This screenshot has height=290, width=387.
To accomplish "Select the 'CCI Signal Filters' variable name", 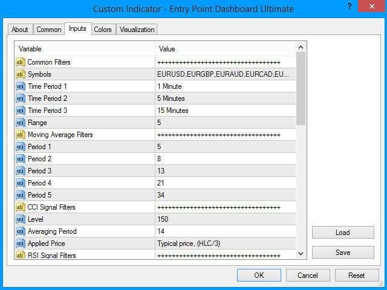I will click(51, 207).
